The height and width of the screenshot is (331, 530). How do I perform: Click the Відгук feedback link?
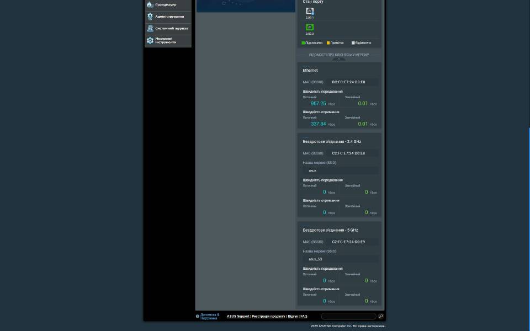[x=293, y=317]
